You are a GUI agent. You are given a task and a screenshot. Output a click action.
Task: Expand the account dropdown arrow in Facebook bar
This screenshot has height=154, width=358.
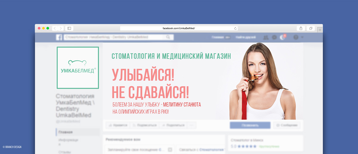click(x=302, y=37)
